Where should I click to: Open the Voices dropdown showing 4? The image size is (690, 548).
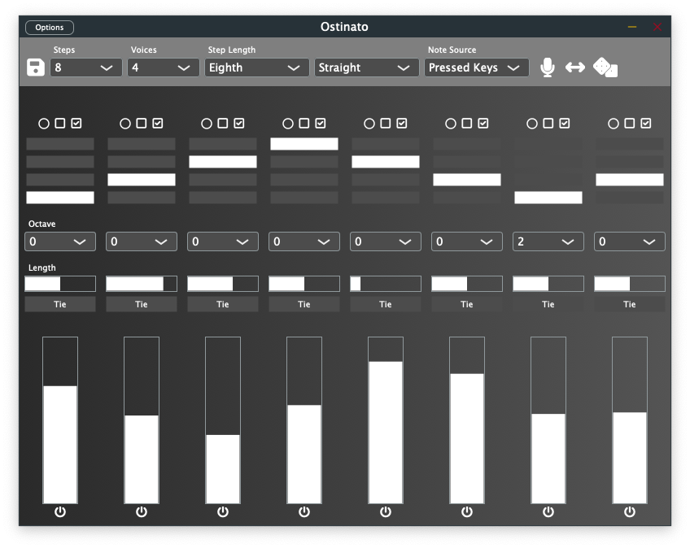pyautogui.click(x=164, y=67)
